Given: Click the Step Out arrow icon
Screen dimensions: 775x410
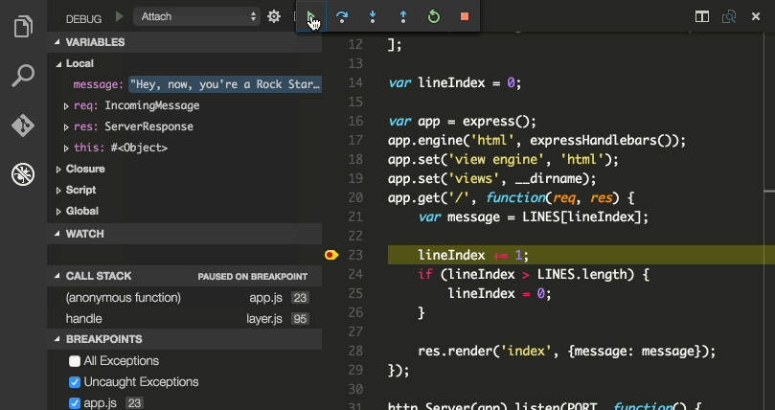Looking at the screenshot, I should [403, 17].
